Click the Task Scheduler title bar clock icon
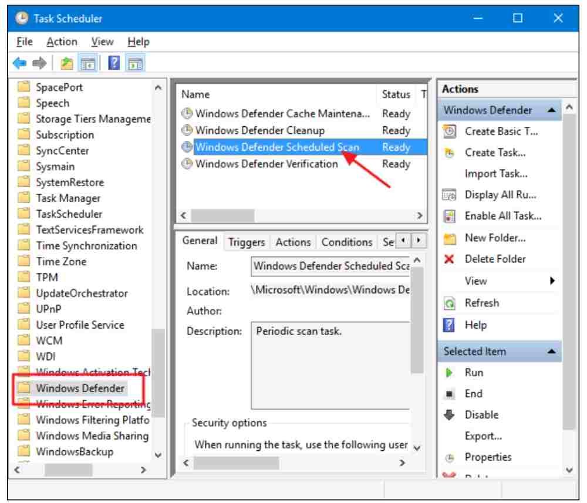This screenshot has height=503, width=587. (x=22, y=18)
